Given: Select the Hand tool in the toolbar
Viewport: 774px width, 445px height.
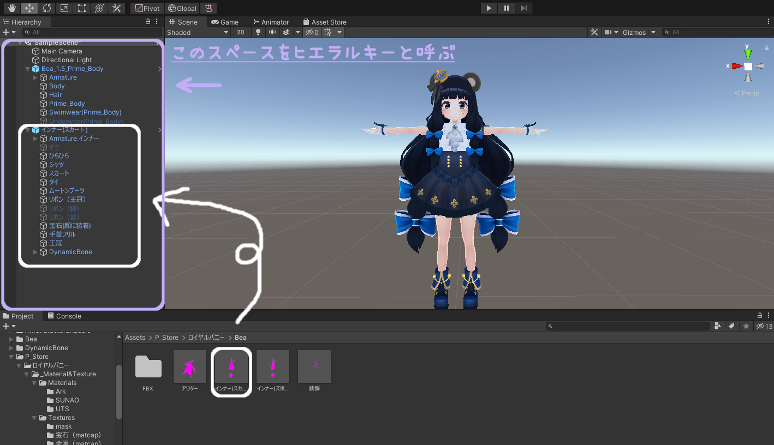Looking at the screenshot, I should click(x=12, y=8).
